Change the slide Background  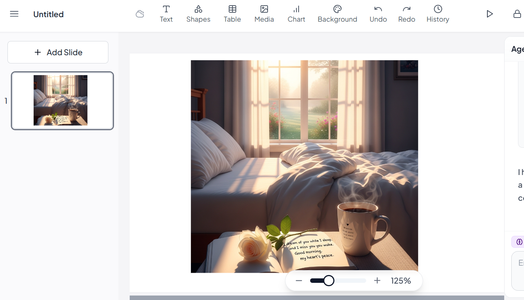click(337, 14)
